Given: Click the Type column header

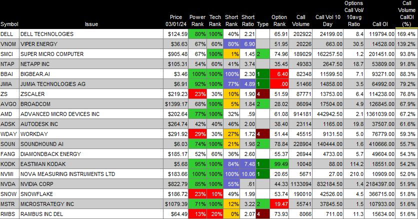Looking at the screenshot, I should pos(262,24).
